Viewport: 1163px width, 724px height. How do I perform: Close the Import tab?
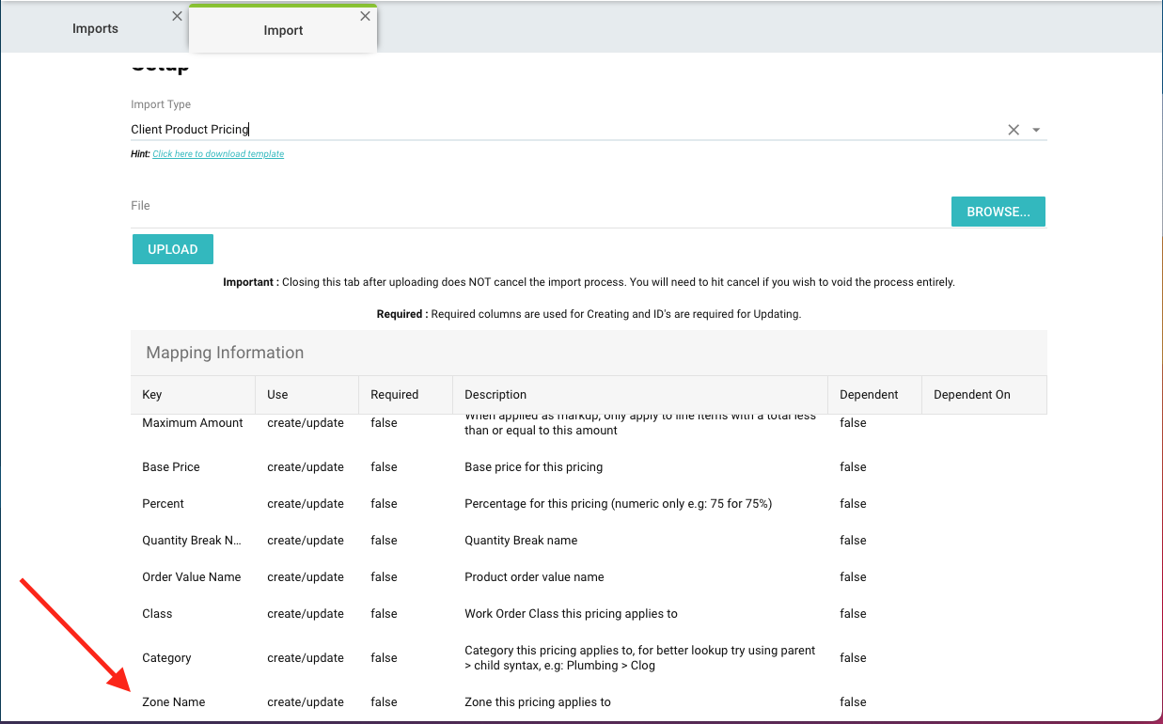365,16
